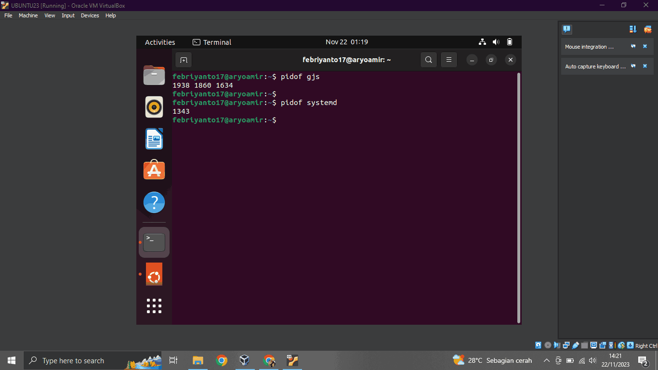
Task: Open the VirtualBox Input menu
Action: [x=68, y=15]
